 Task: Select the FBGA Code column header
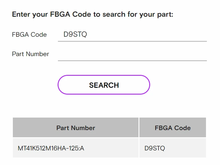(173, 128)
